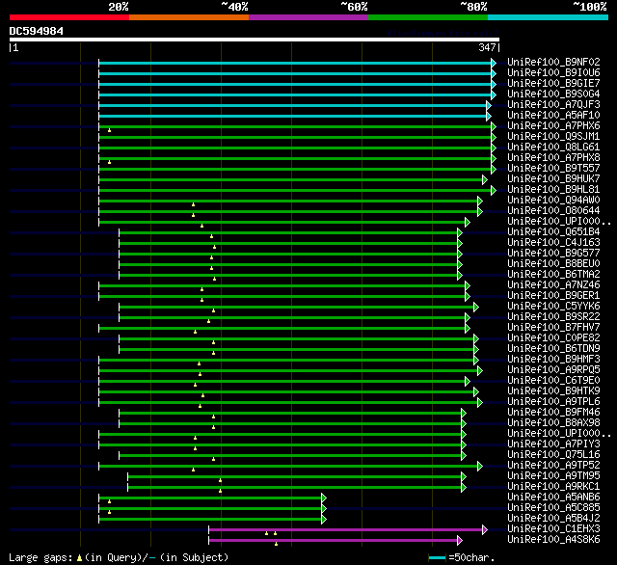This screenshot has height=565, width=617.
Task: Select the UniRef100_Q651B4 label
Action: coord(553,232)
